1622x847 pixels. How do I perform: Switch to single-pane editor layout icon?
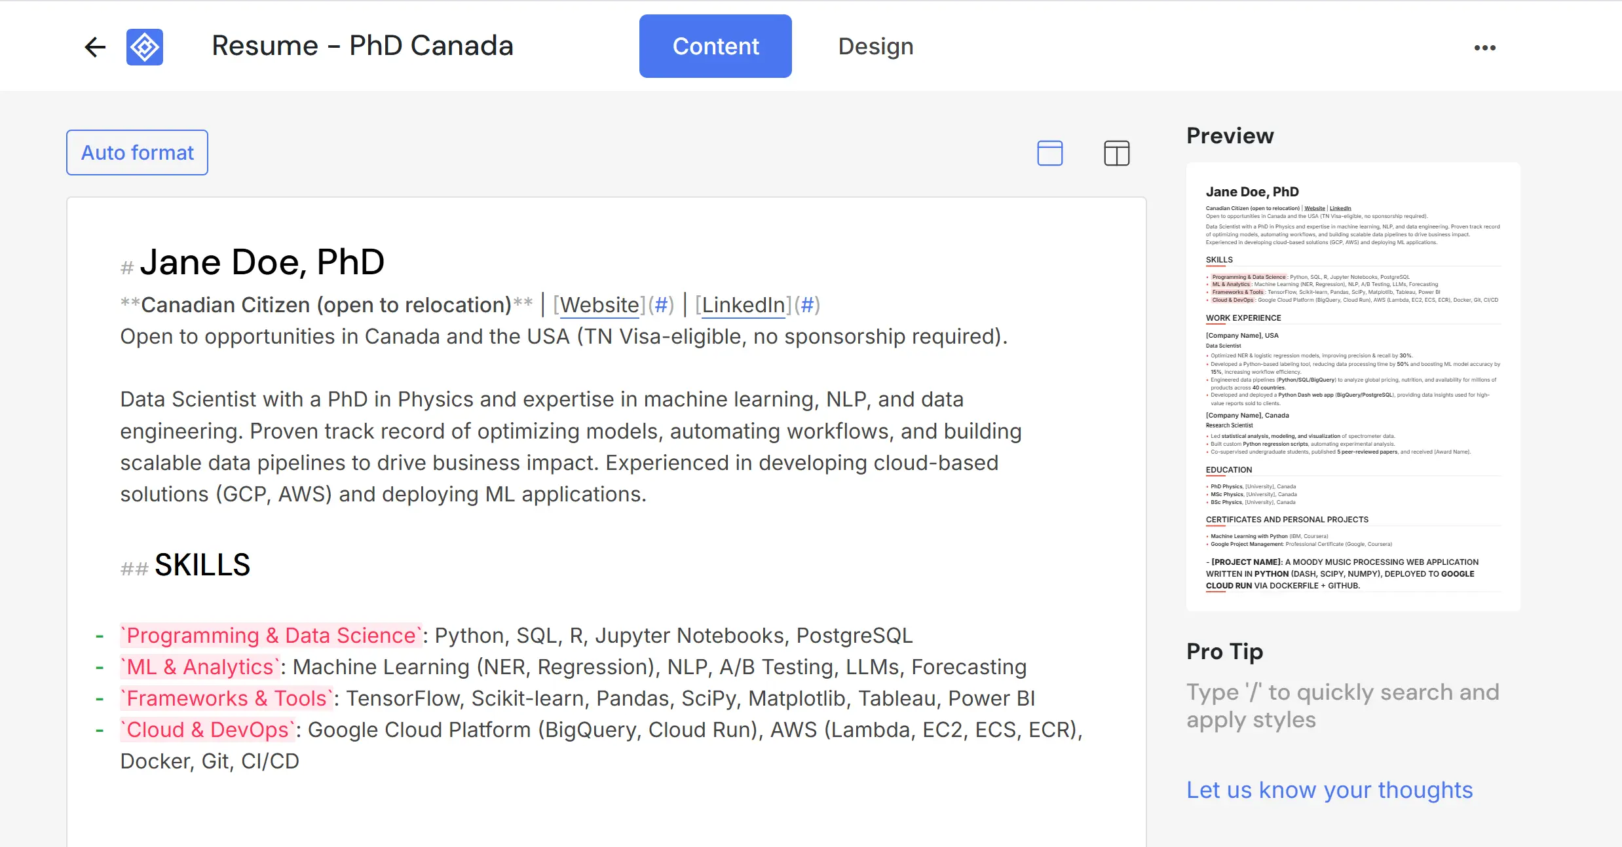click(x=1049, y=153)
